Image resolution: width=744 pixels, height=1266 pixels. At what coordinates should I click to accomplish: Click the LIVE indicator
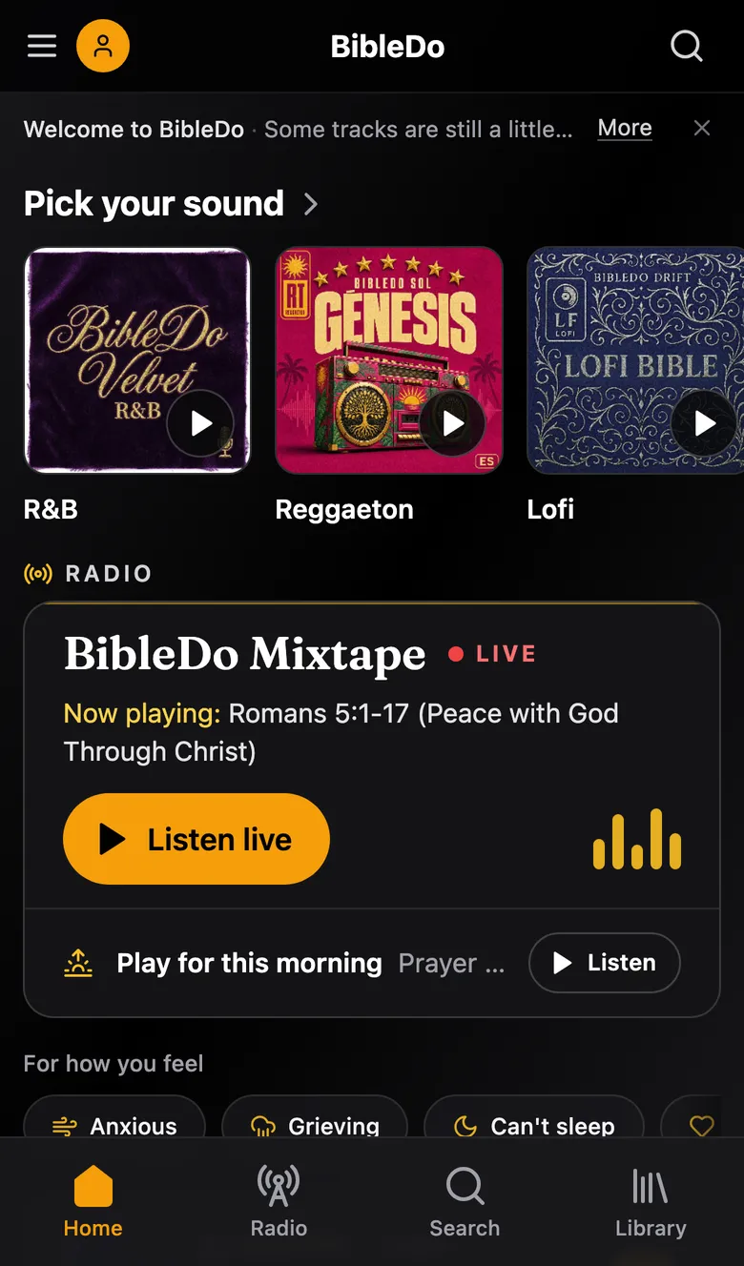click(492, 654)
